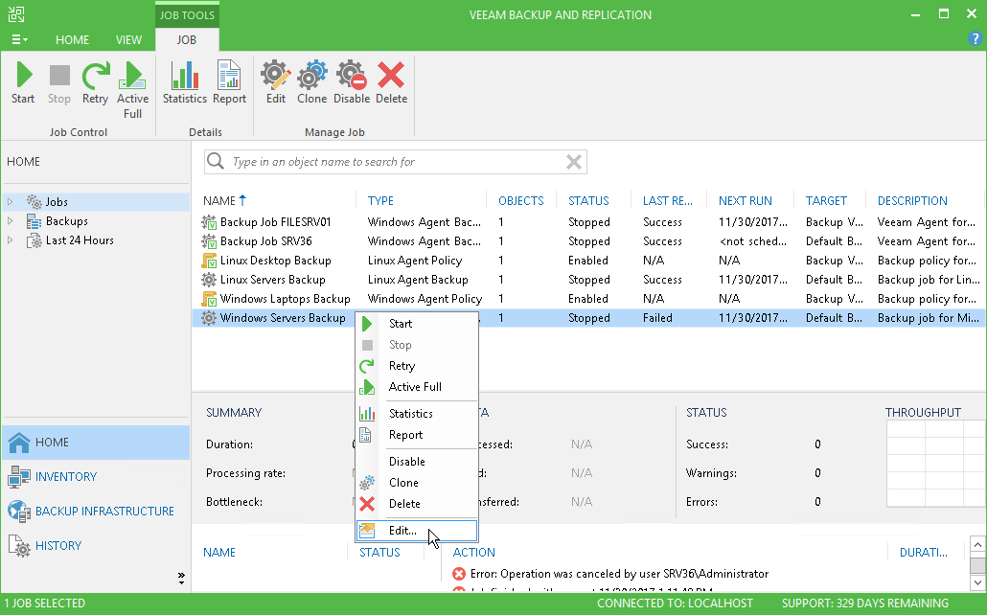Expand the Backups tree node
987x615 pixels.
click(x=11, y=221)
